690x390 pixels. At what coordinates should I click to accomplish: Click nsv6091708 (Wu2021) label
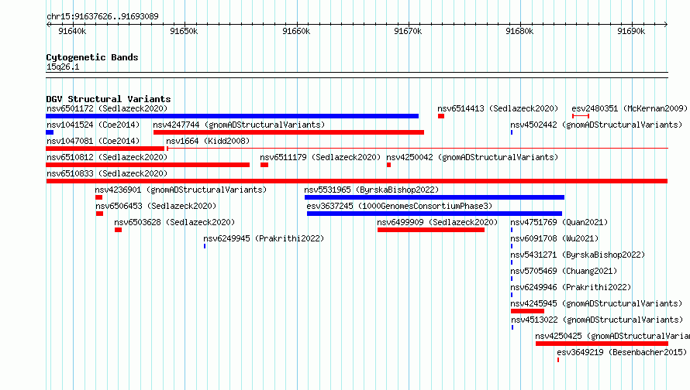(x=554, y=238)
